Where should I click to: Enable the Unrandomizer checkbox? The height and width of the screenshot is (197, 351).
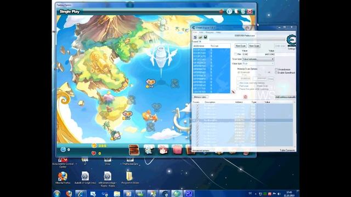(276, 69)
